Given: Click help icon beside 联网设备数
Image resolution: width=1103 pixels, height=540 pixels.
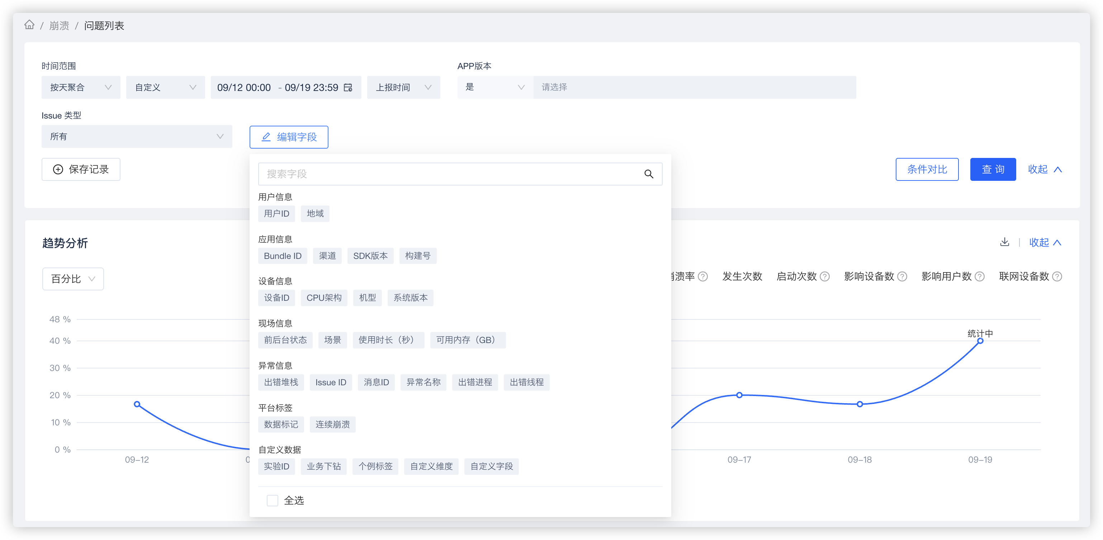Looking at the screenshot, I should coord(1057,277).
